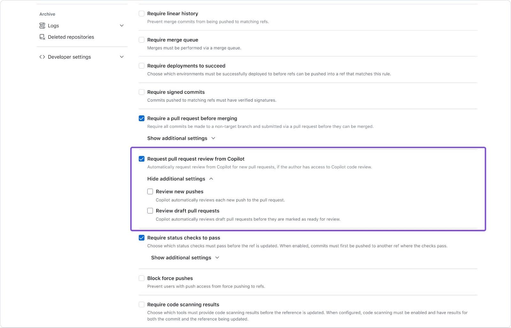The image size is (511, 328).
Task: Click the Developer settings code icon
Action: click(42, 57)
